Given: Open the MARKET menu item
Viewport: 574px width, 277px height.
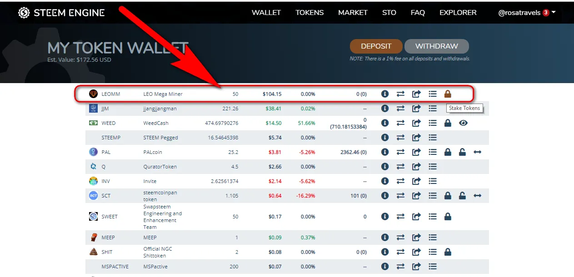Looking at the screenshot, I should tap(353, 13).
